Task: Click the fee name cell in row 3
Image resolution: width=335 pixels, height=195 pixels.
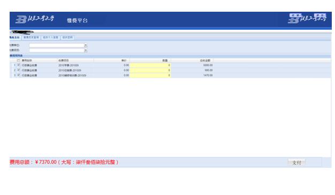Action: [x=29, y=76]
